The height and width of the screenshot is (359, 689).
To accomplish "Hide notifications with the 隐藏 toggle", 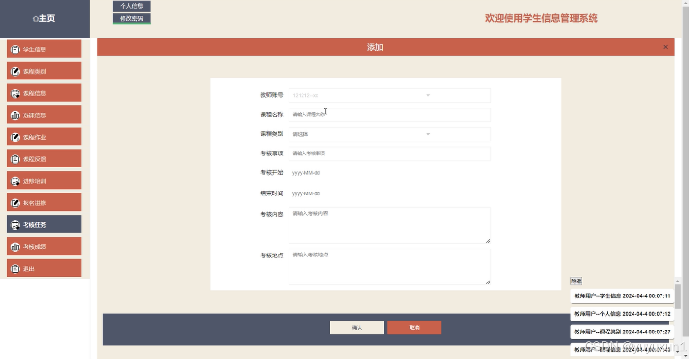I will [x=576, y=281].
